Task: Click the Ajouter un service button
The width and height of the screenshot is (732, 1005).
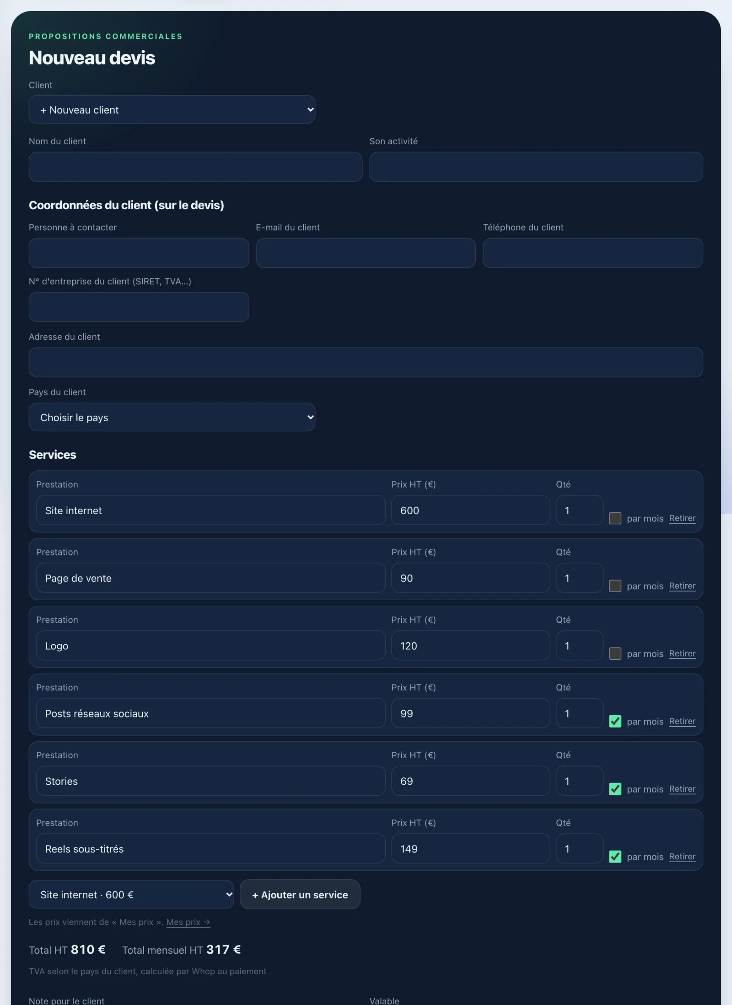Action: click(x=300, y=895)
